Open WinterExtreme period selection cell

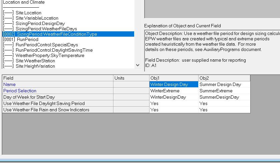(174, 91)
